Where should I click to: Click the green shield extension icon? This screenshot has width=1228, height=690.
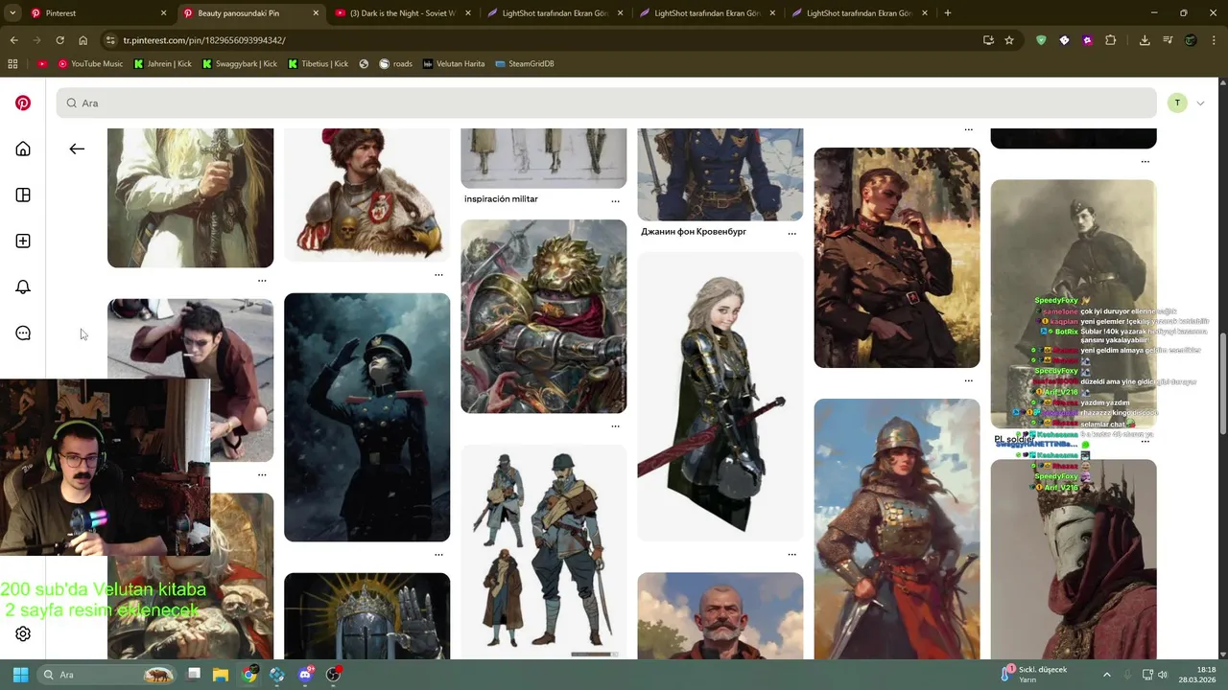(x=1041, y=40)
